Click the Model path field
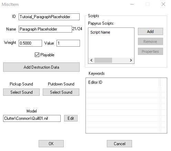This screenshot has width=171, height=151. (x=32, y=118)
